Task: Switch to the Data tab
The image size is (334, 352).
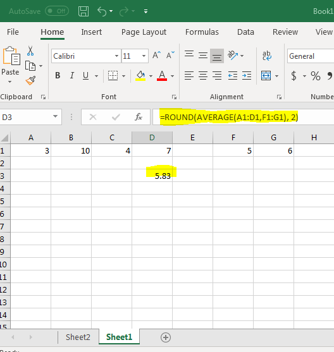Action: tap(245, 32)
